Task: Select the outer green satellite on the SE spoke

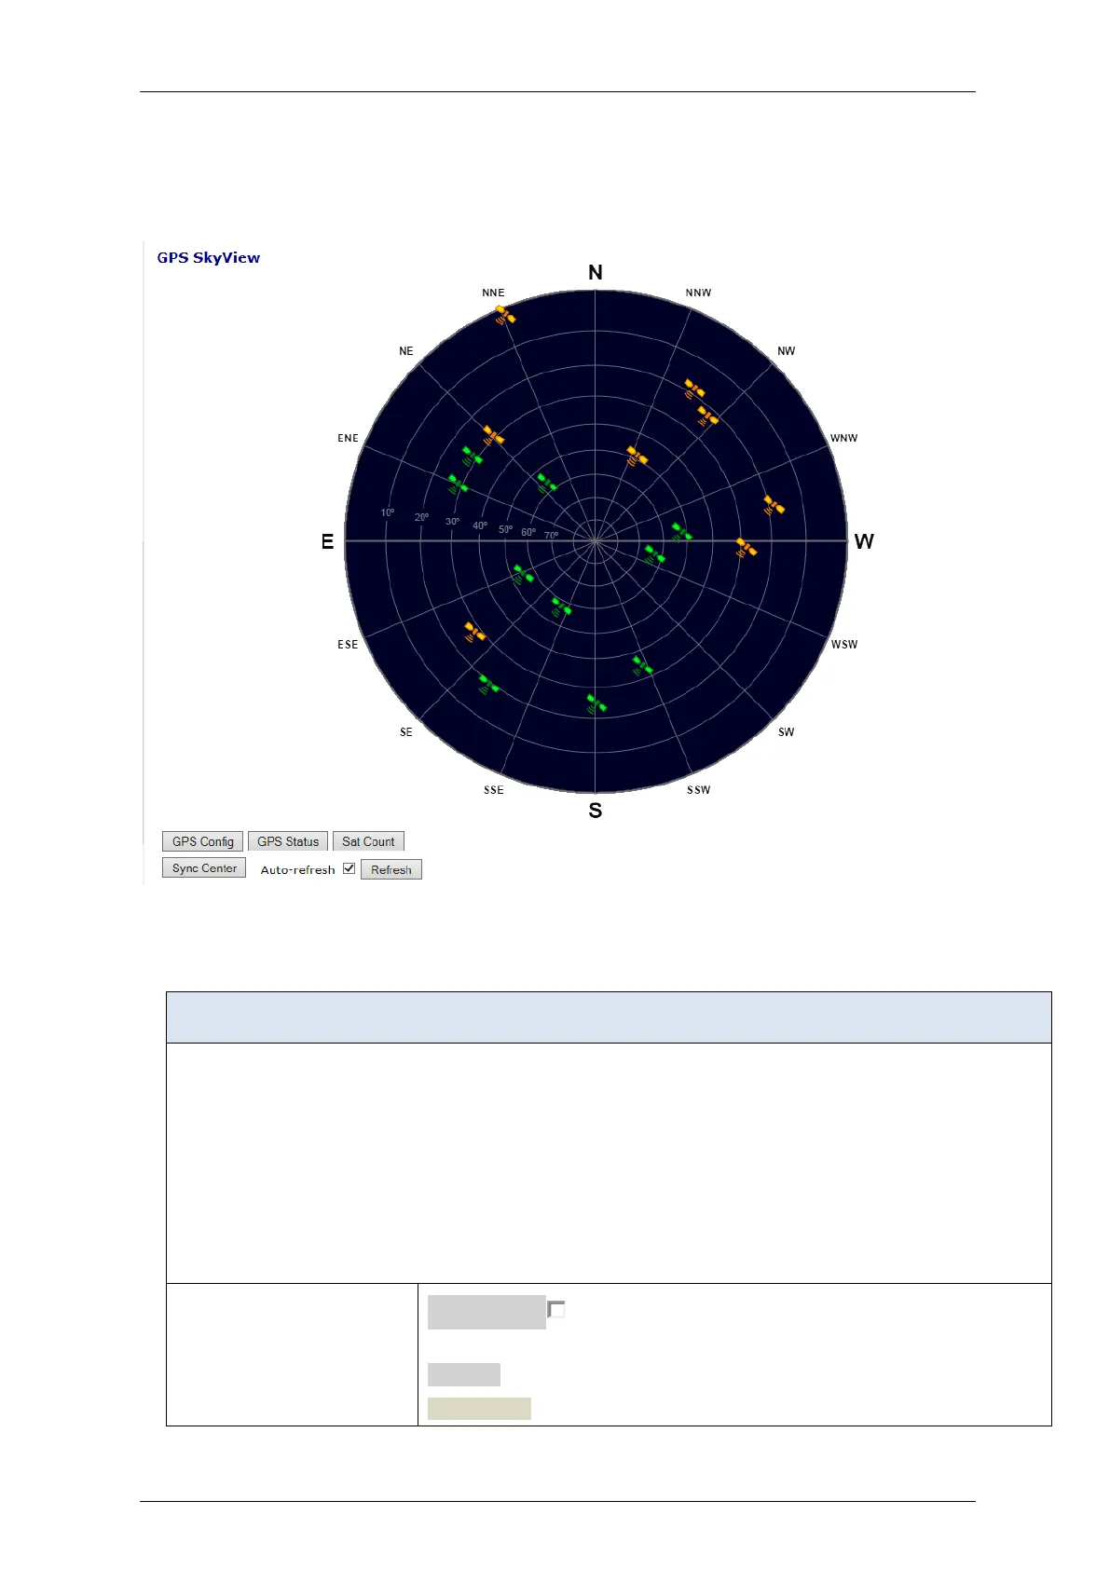Action: (488, 685)
